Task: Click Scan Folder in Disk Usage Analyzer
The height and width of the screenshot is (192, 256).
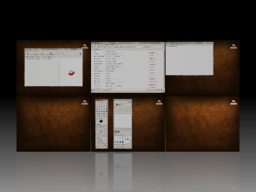Action: point(42,54)
